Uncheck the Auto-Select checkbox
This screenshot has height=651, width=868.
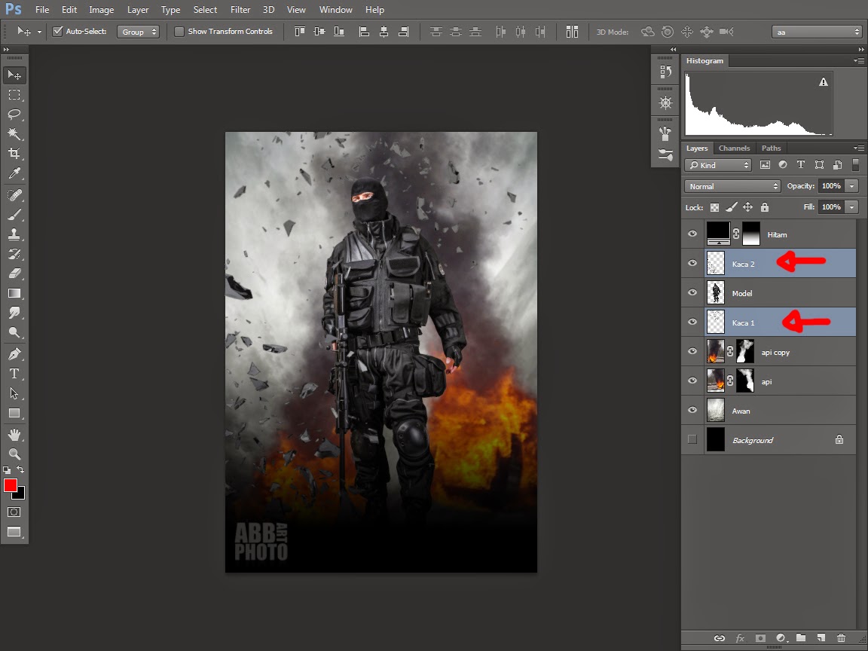point(57,32)
